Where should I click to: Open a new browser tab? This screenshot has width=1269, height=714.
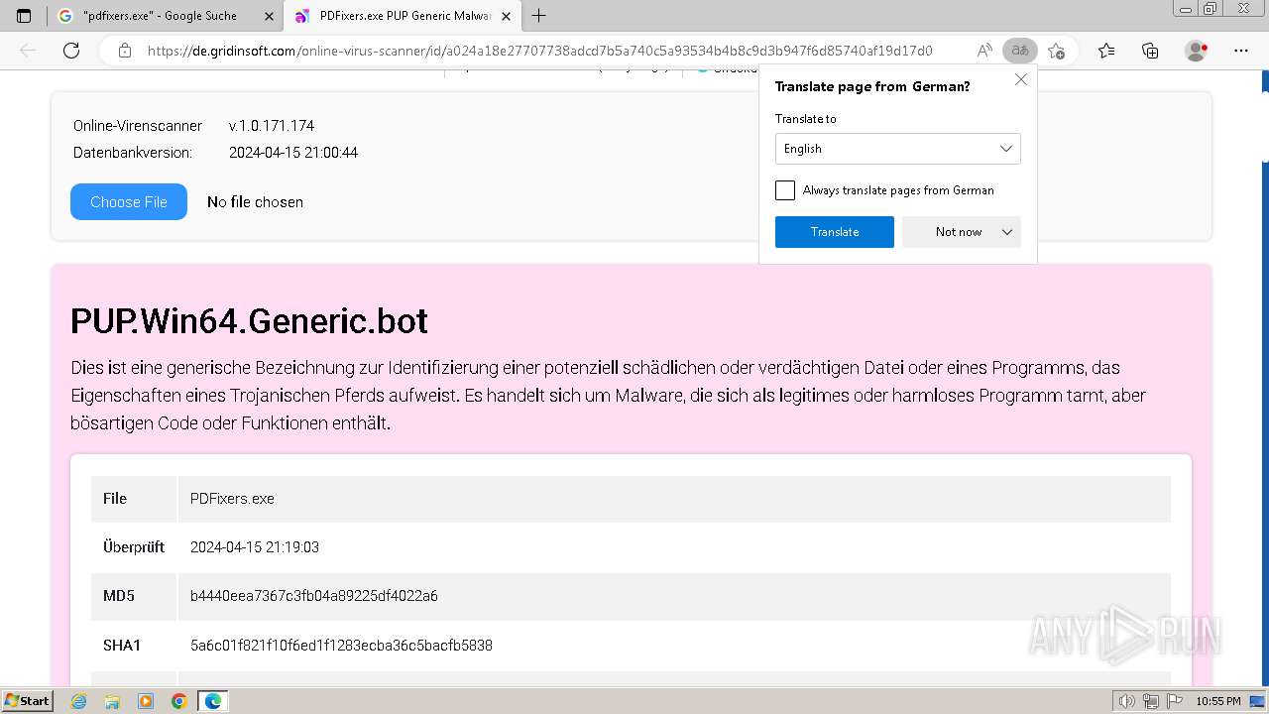[538, 16]
